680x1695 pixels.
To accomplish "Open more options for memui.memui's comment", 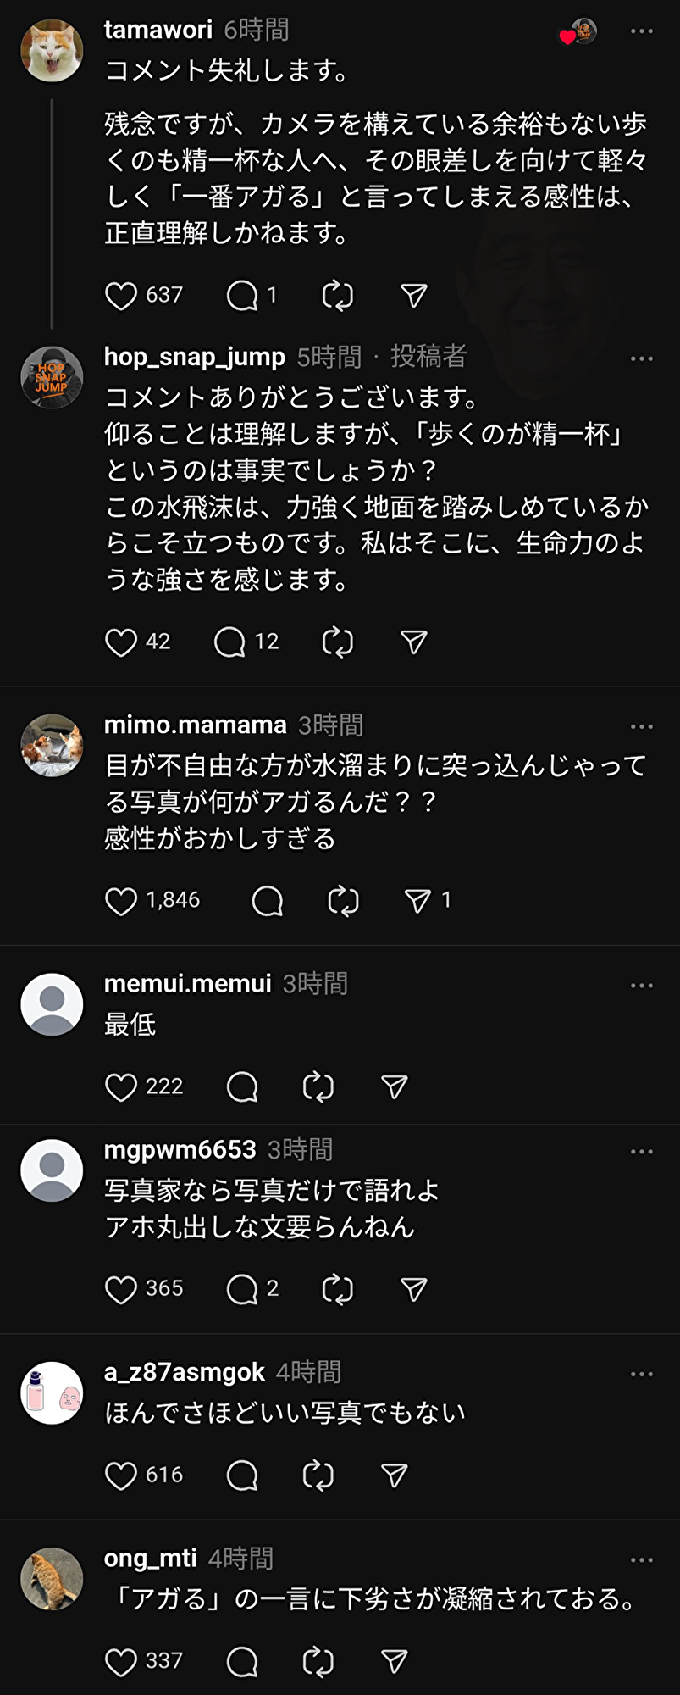I will click(x=641, y=986).
